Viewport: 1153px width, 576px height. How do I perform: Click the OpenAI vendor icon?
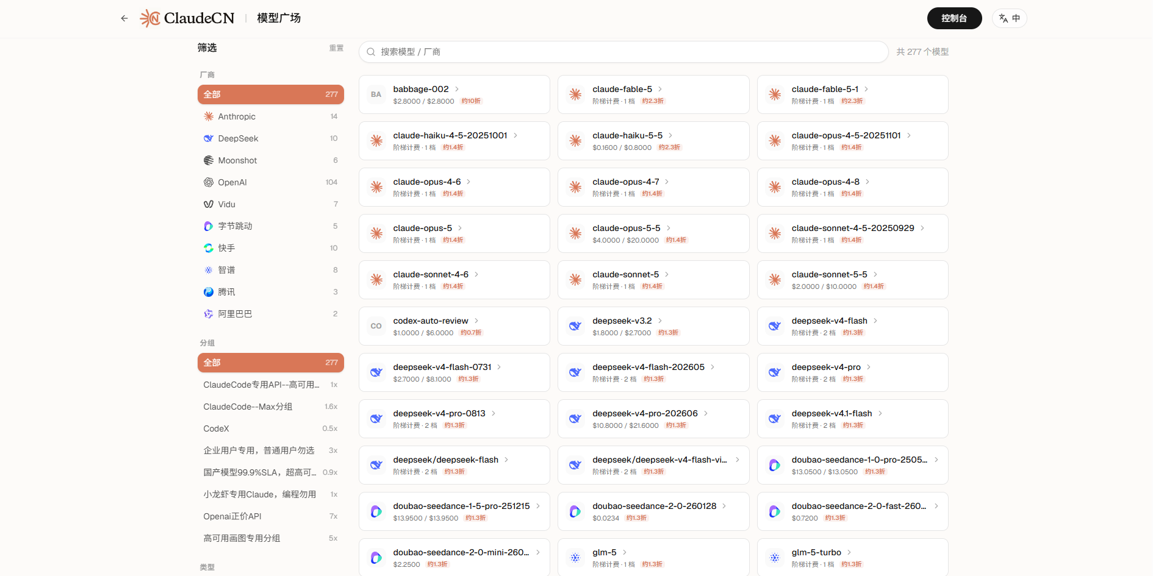point(209,182)
